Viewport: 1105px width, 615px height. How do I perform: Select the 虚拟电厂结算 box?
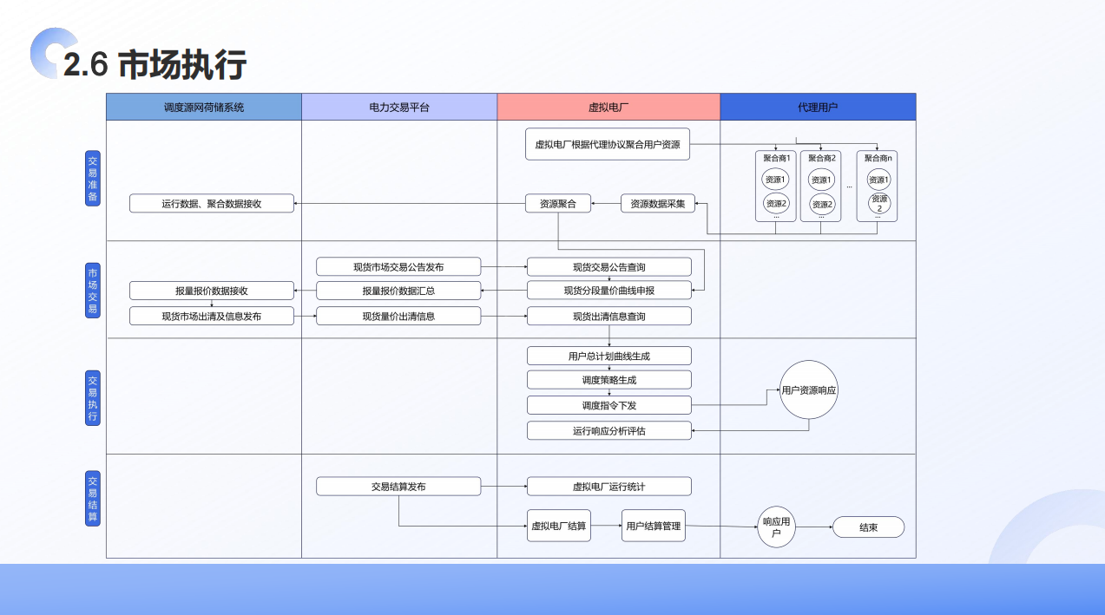pos(558,527)
